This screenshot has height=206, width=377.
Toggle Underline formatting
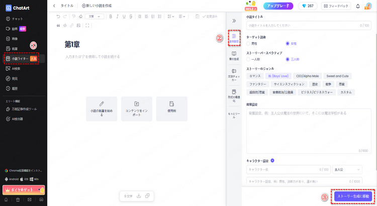(x=124, y=17)
